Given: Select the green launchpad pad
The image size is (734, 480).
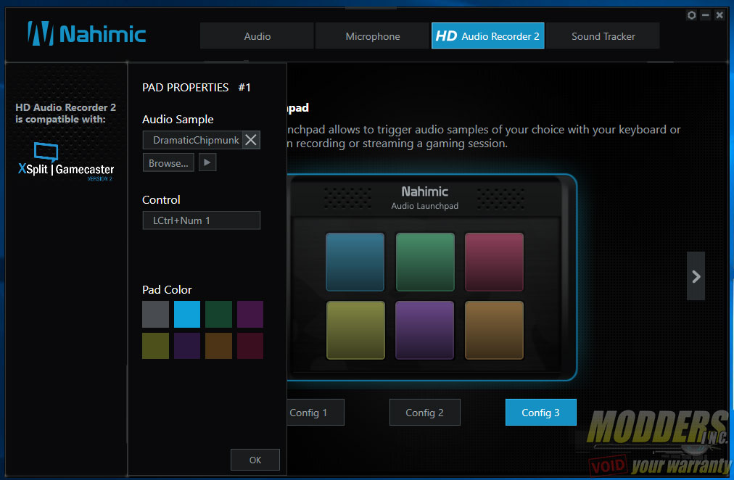Looking at the screenshot, I should point(425,262).
